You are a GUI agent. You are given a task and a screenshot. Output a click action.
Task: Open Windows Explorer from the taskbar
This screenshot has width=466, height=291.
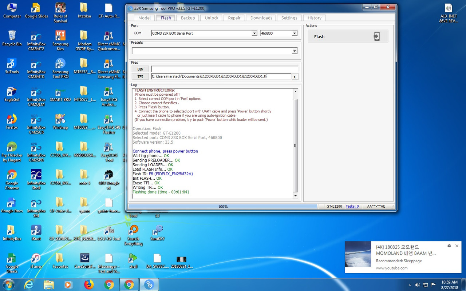coord(48,284)
